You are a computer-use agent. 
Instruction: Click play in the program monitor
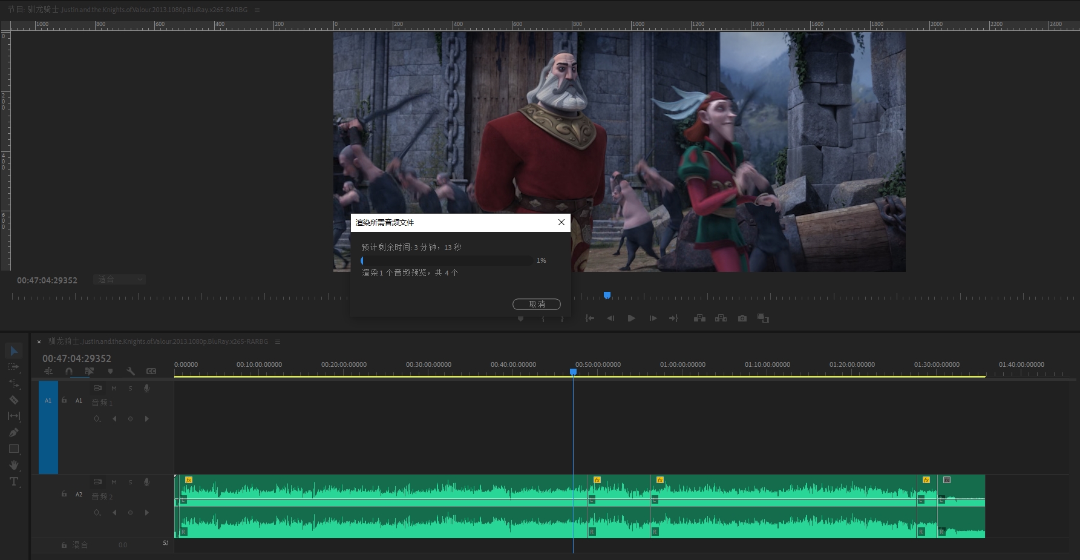coord(631,318)
